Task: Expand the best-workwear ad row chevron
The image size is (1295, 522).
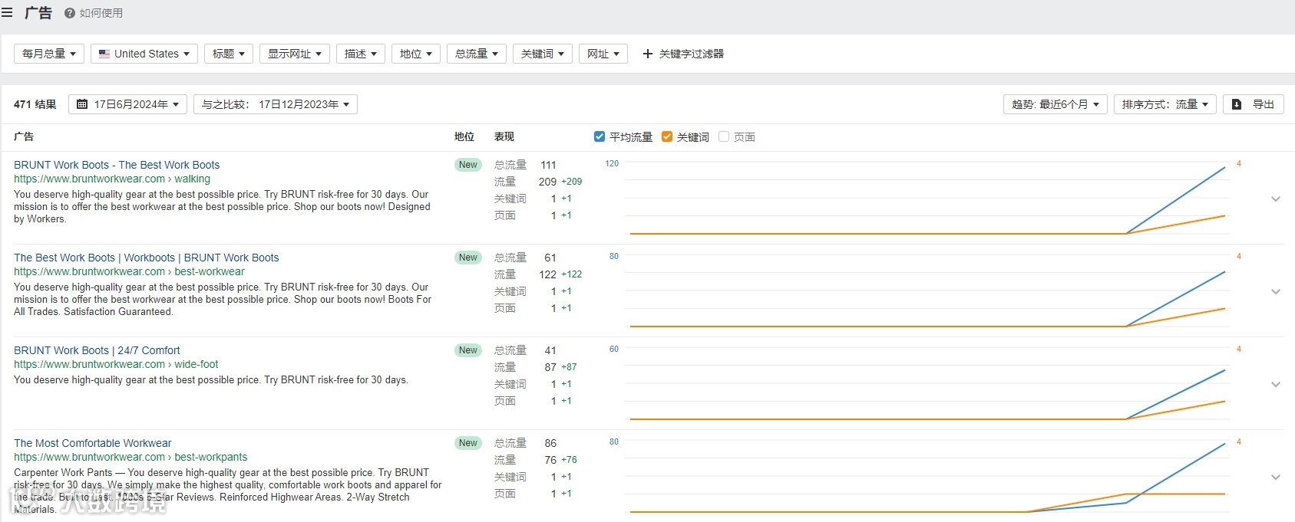Action: 1276,291
